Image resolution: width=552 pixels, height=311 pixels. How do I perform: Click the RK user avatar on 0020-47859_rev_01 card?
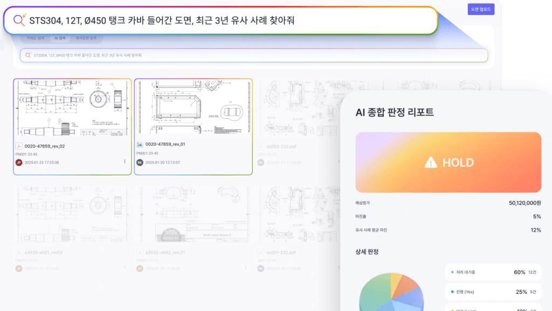pos(140,162)
